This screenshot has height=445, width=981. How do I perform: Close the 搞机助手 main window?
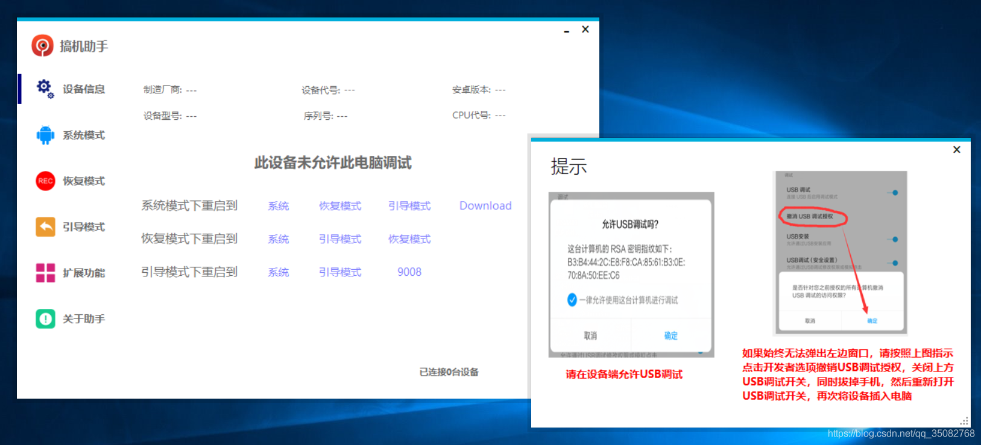coord(585,29)
